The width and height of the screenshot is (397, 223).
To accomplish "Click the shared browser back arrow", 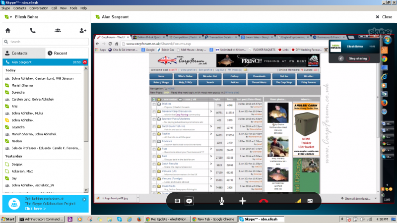I will coord(97,44).
